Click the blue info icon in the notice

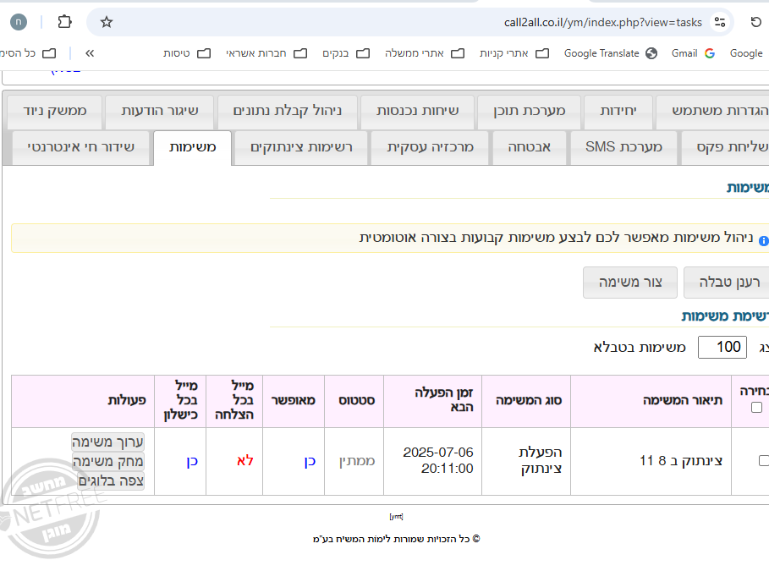[763, 241]
